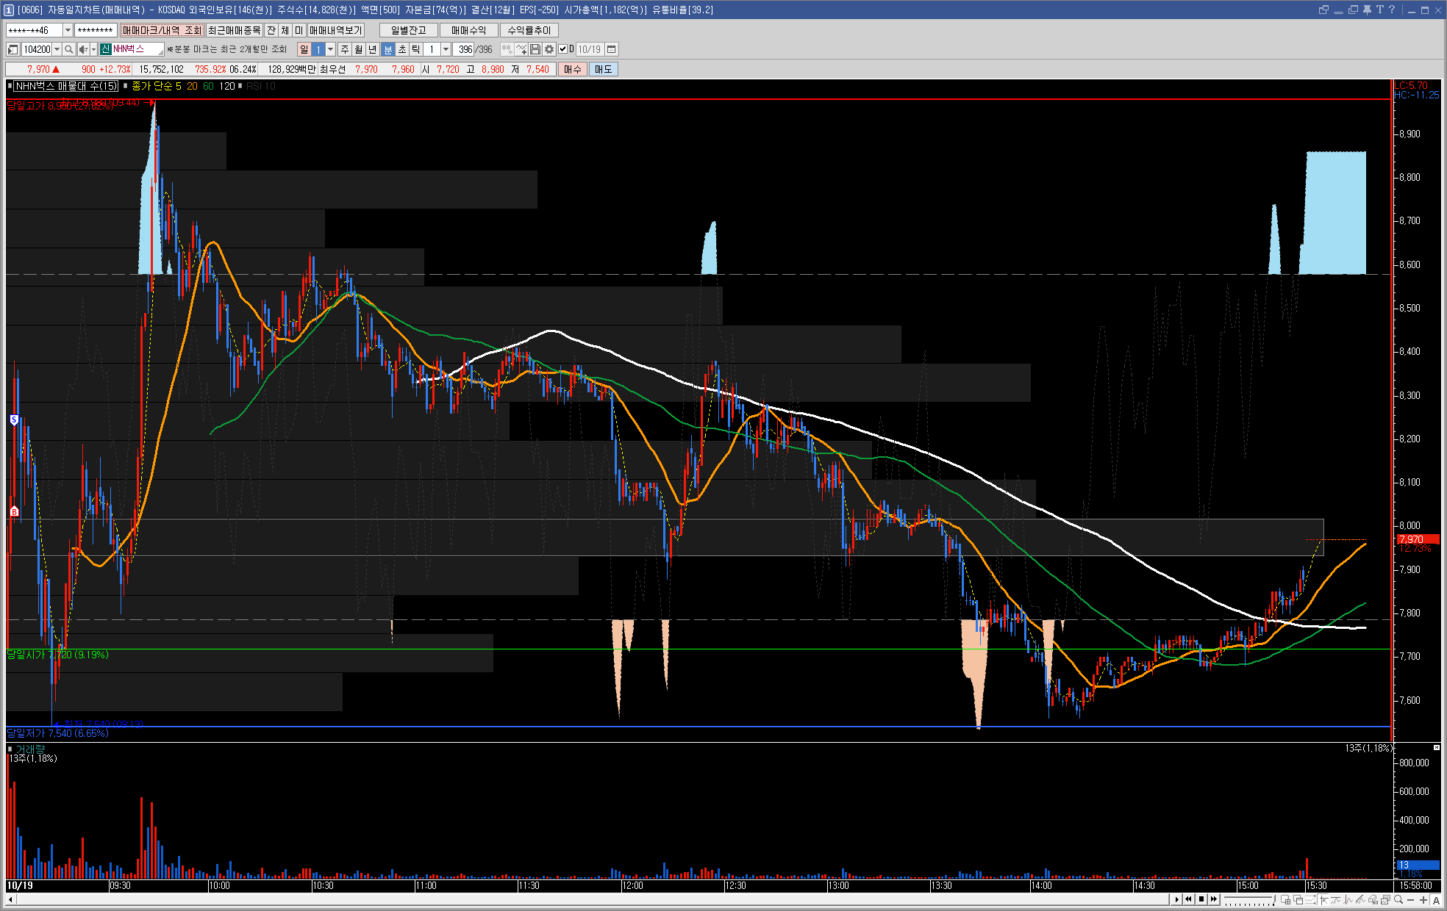The width and height of the screenshot is (1447, 911).
Task: Click the speaker sound icon
Action: [83, 49]
